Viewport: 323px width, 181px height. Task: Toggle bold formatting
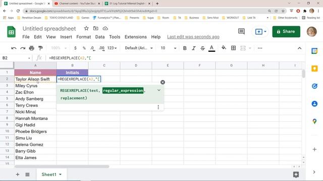tap(185, 48)
